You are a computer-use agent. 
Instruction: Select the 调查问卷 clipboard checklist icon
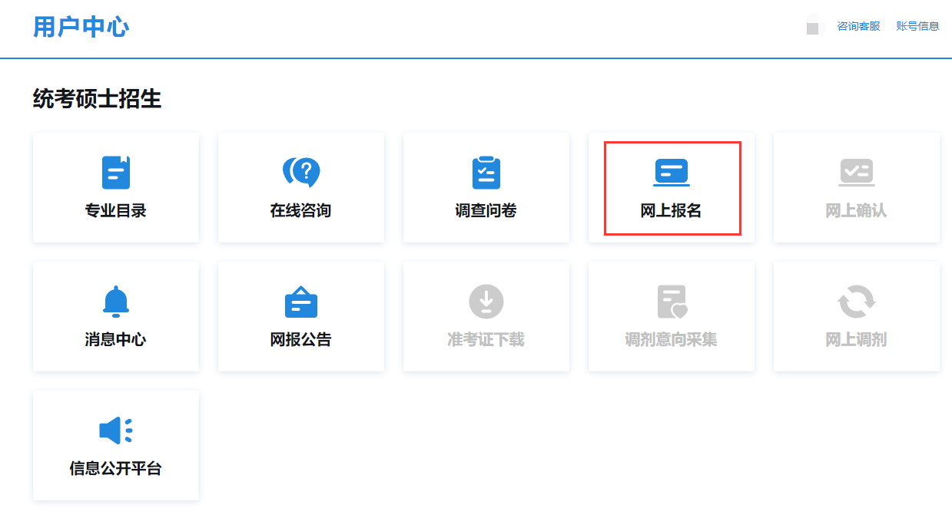pyautogui.click(x=486, y=173)
